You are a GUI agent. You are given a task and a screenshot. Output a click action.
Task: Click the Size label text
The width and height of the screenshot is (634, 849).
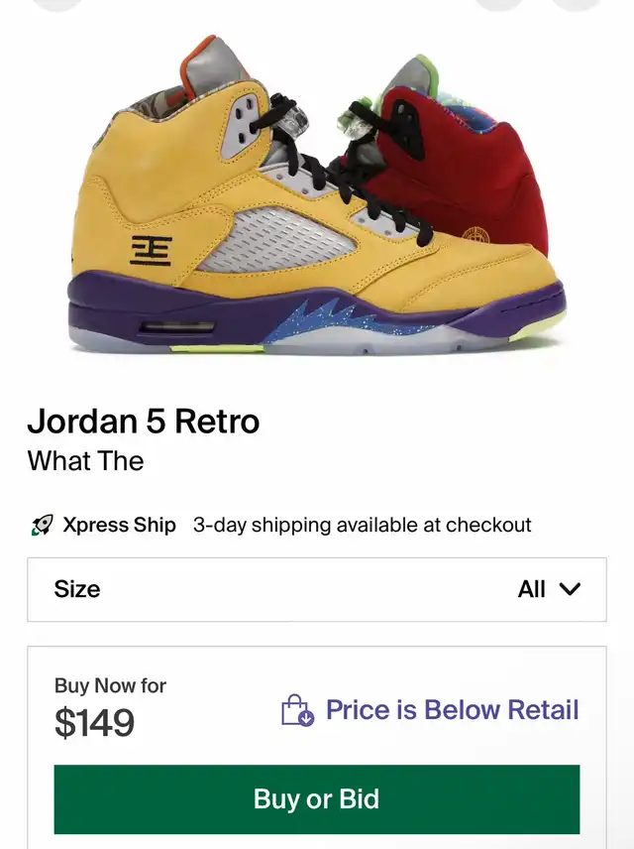77,589
